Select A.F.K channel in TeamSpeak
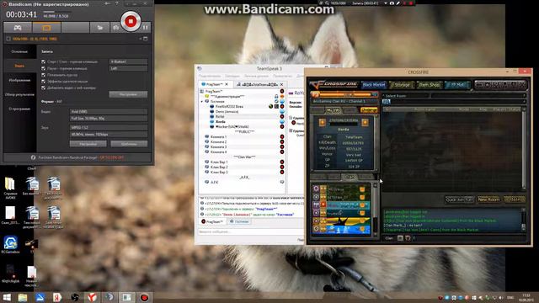The height and width of the screenshot is (303, 539). click(x=214, y=182)
